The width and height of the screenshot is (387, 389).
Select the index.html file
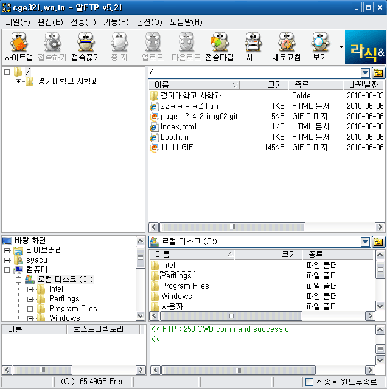coord(178,127)
